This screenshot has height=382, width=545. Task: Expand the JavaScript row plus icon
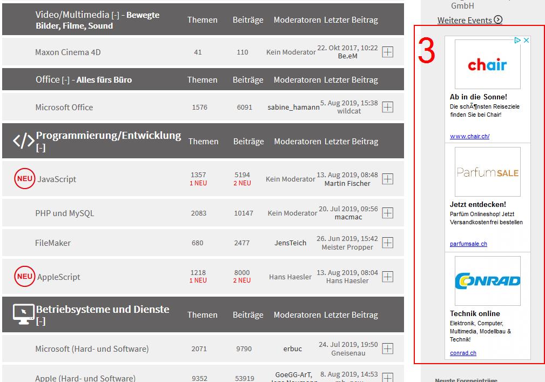click(387, 179)
